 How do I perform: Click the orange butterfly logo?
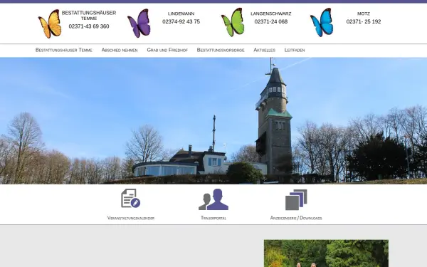pos(50,23)
